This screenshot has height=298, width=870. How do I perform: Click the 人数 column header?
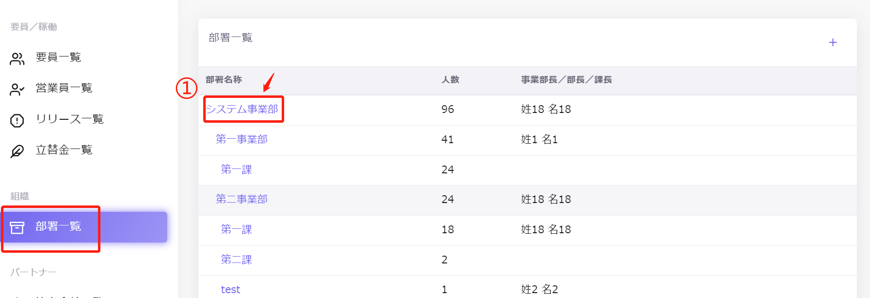(450, 80)
